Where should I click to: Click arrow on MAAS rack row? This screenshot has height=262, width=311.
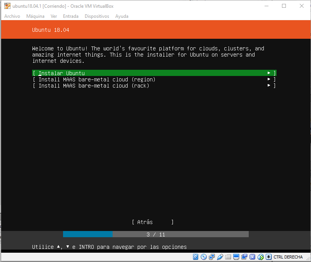point(269,85)
